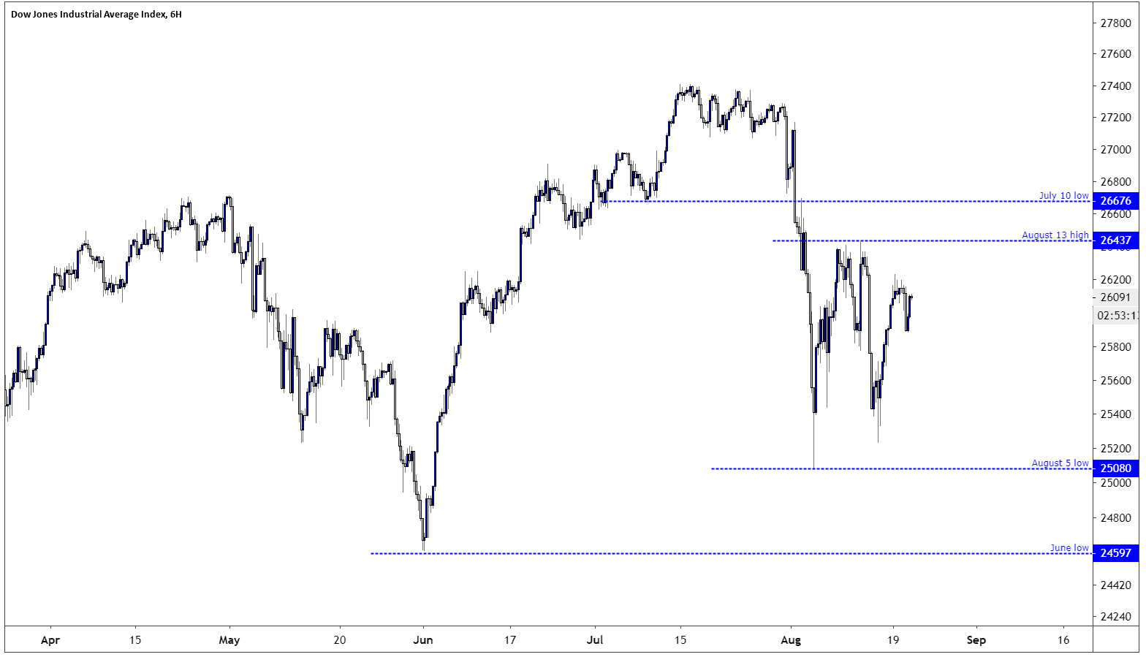Click the June low annotation
This screenshot has width=1146, height=657.
(x=1069, y=547)
